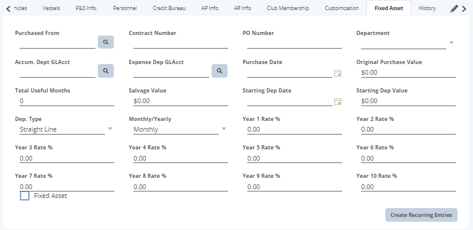The height and width of the screenshot is (230, 473).
Task: Open the Monthly/Yearly dropdown
Action: click(x=224, y=129)
